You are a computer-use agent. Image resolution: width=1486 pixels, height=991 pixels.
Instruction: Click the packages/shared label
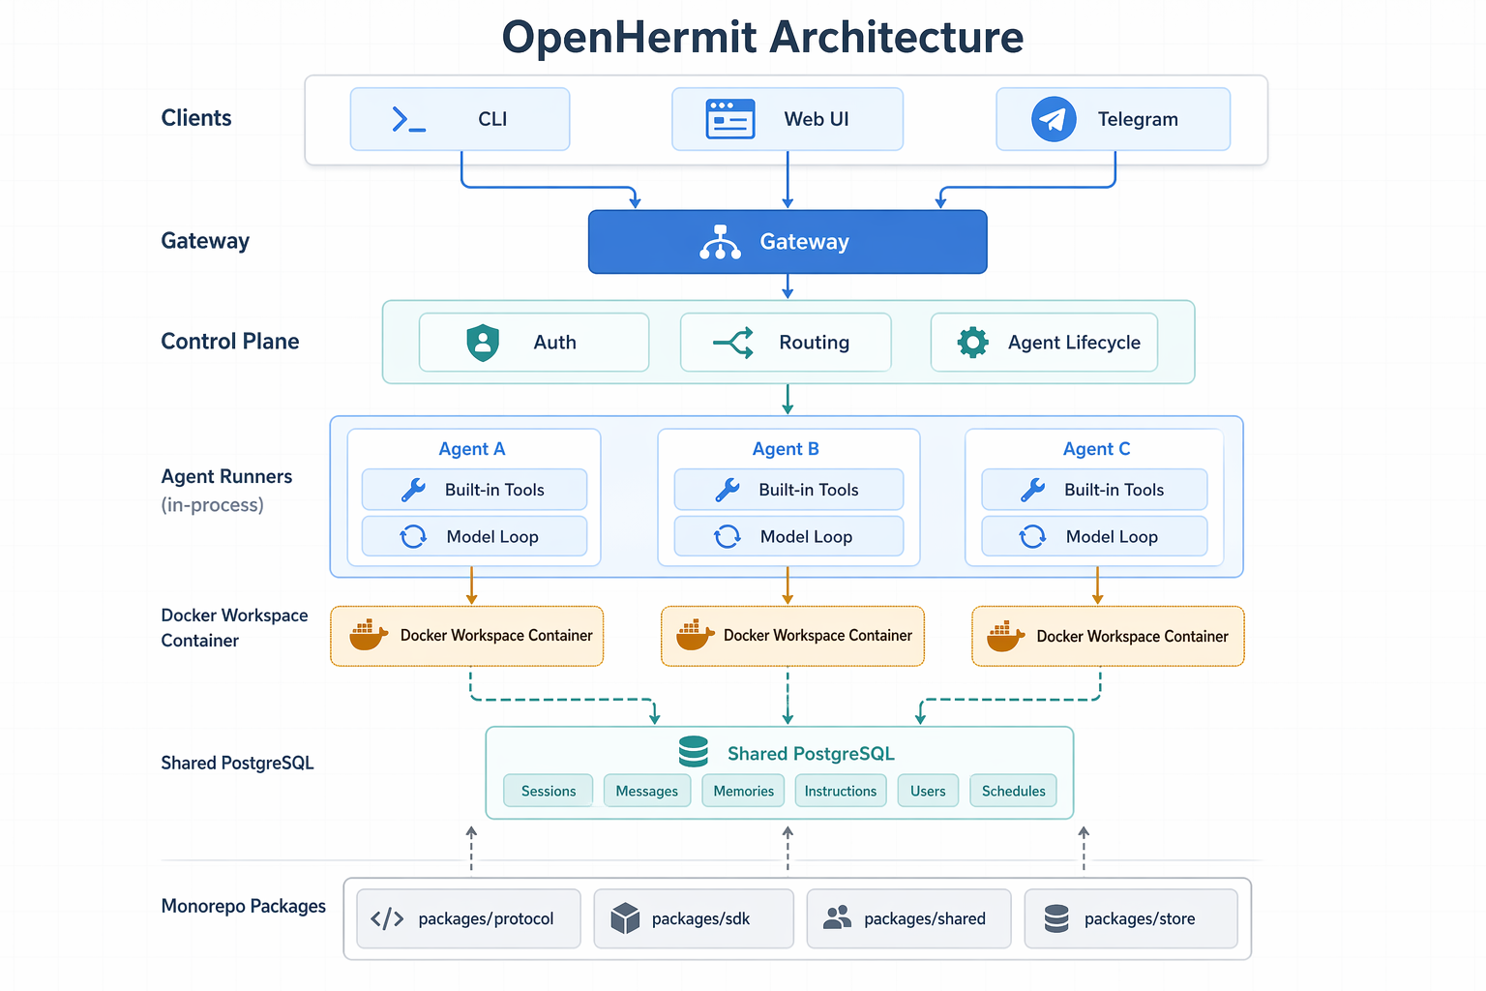[925, 918]
